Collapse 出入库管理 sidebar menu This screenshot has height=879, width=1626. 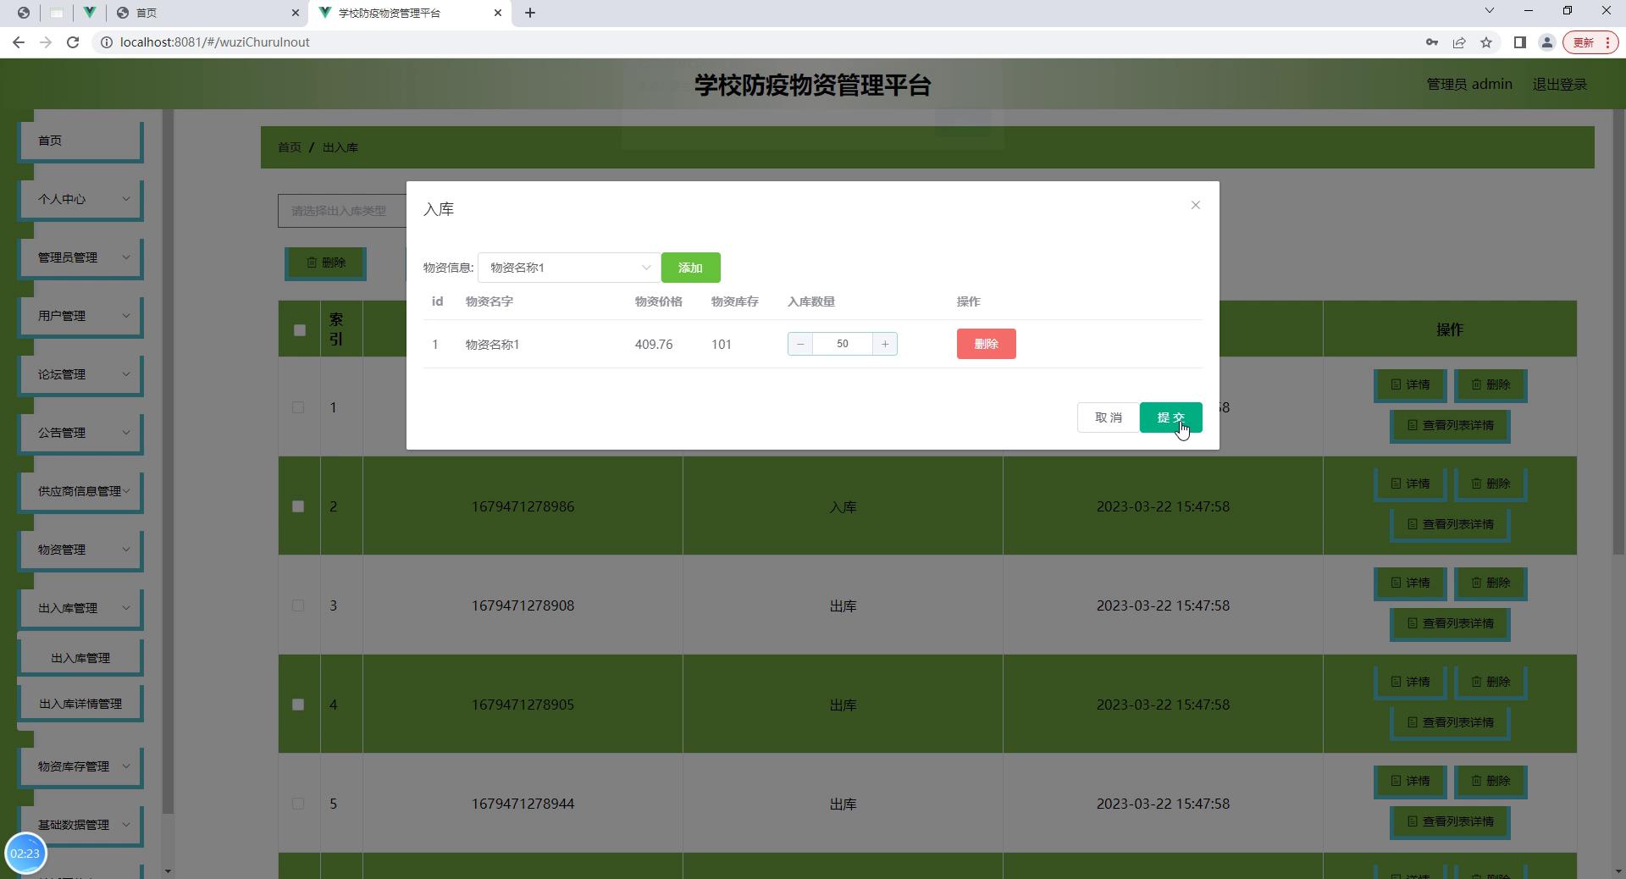[x=80, y=608]
